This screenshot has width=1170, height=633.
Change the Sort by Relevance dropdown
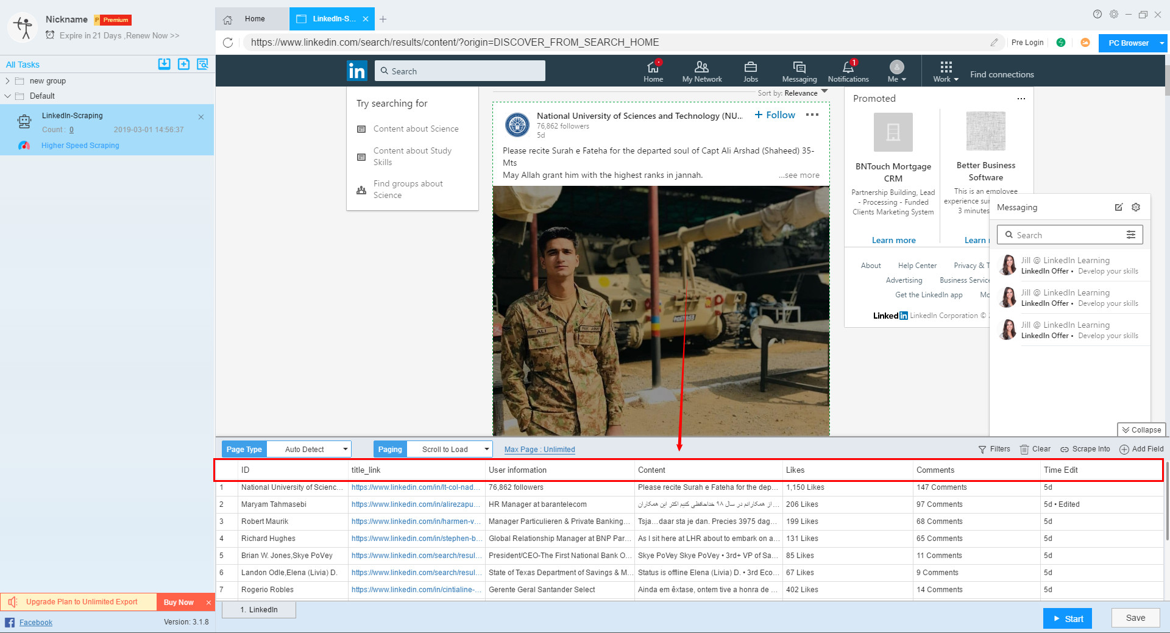pyautogui.click(x=793, y=93)
